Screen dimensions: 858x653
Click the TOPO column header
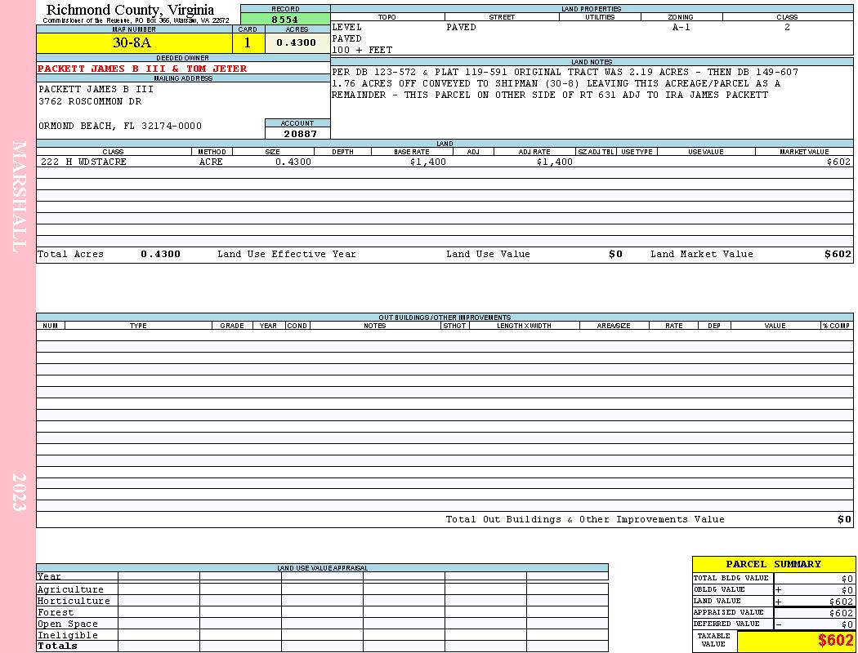[x=387, y=17]
